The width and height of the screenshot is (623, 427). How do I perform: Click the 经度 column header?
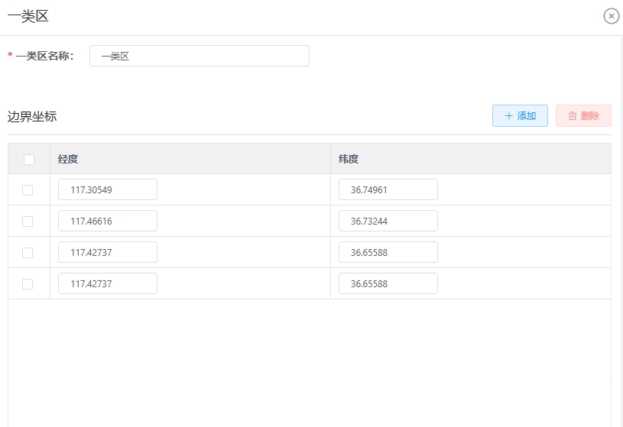pyautogui.click(x=68, y=159)
